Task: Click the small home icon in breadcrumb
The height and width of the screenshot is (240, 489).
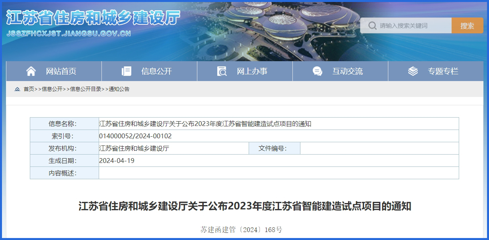Action: point(17,89)
